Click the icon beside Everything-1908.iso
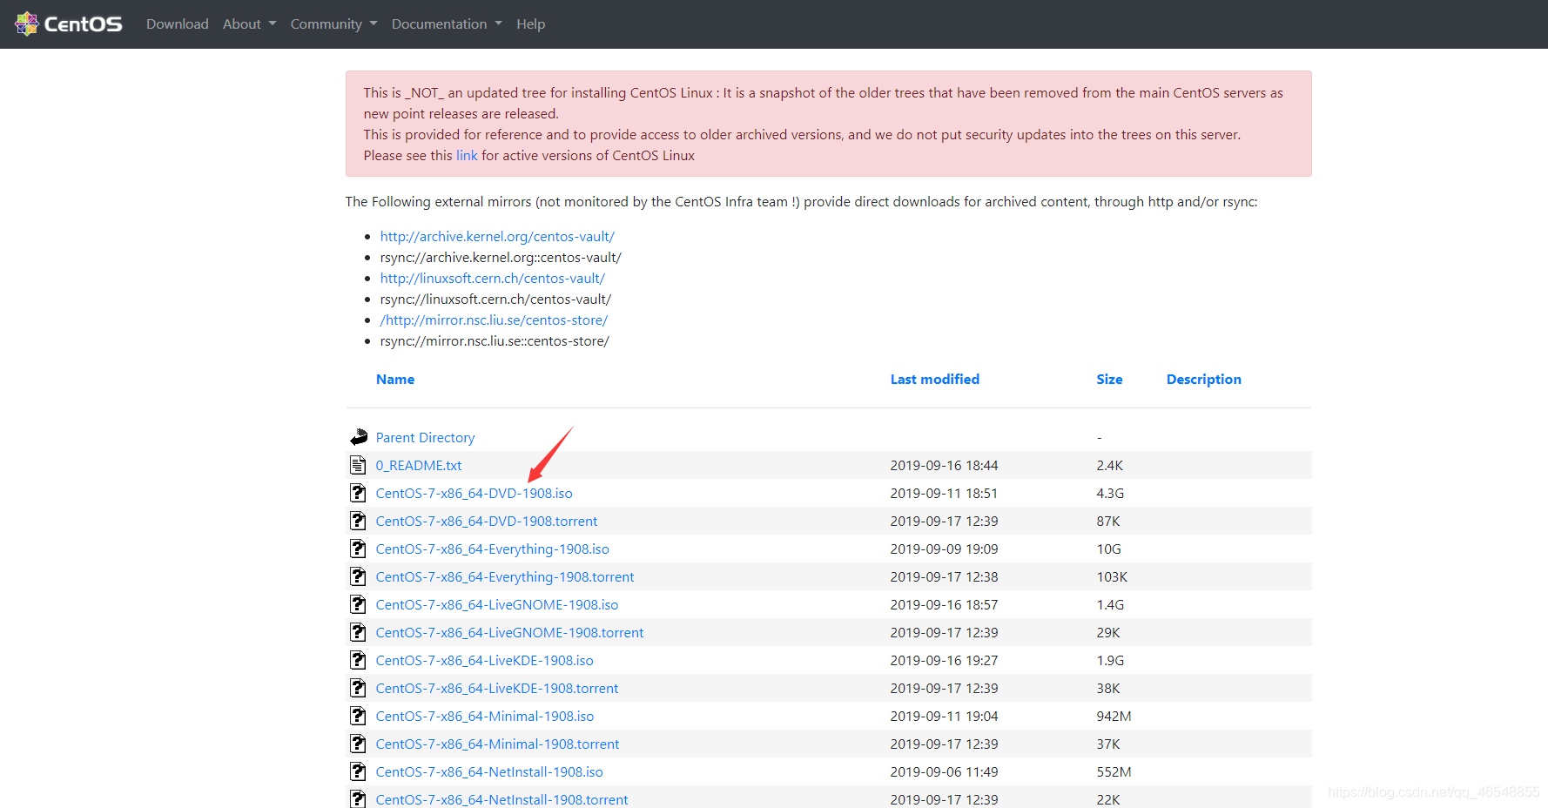This screenshot has width=1548, height=808. [358, 549]
